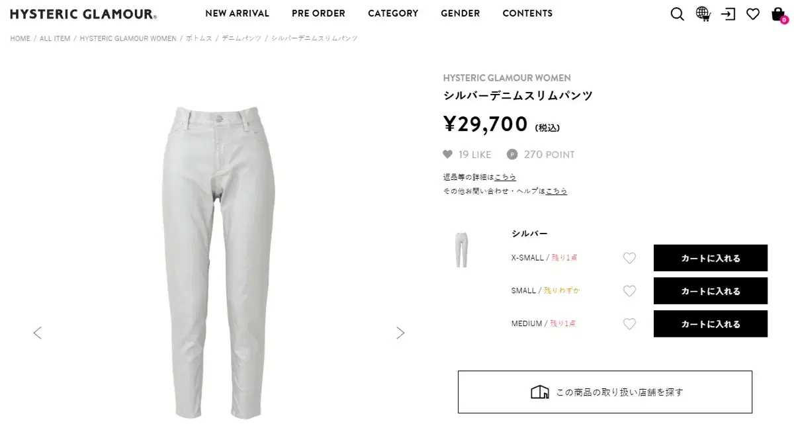Click the heart icon beside 19 LIKE
This screenshot has width=794, height=428.
pos(448,154)
